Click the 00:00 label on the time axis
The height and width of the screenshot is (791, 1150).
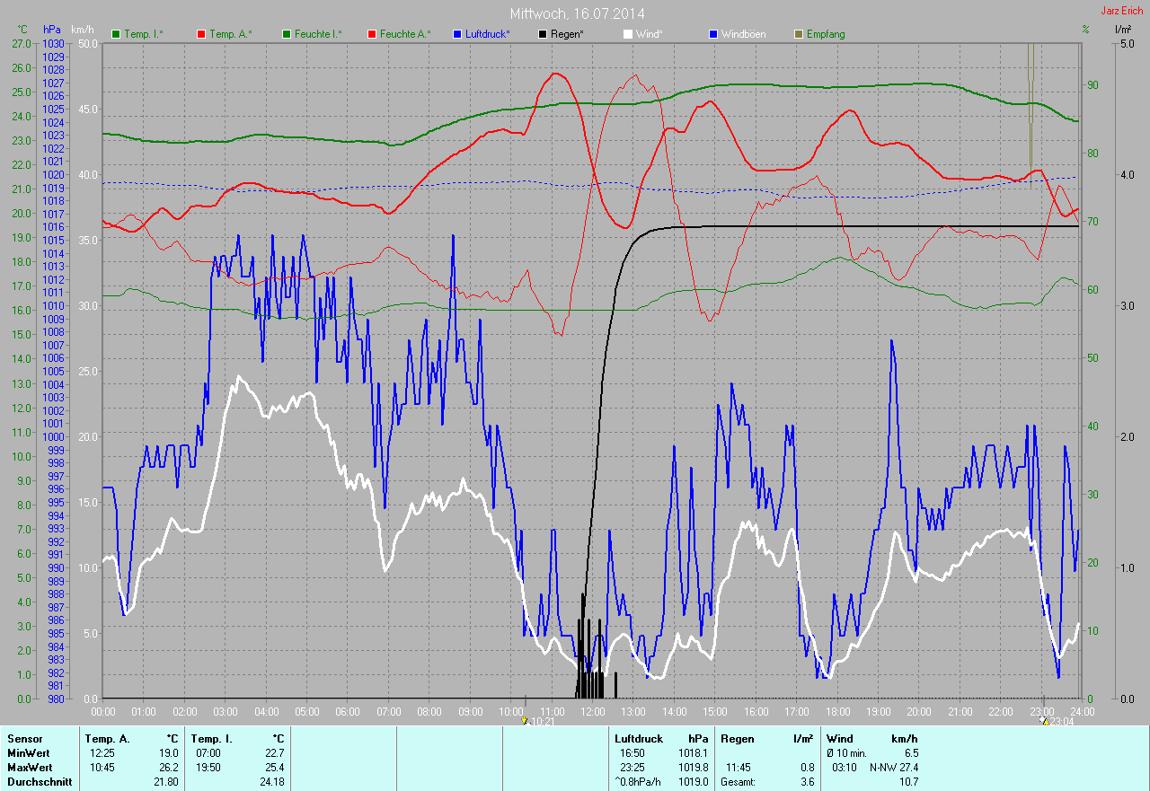102,711
